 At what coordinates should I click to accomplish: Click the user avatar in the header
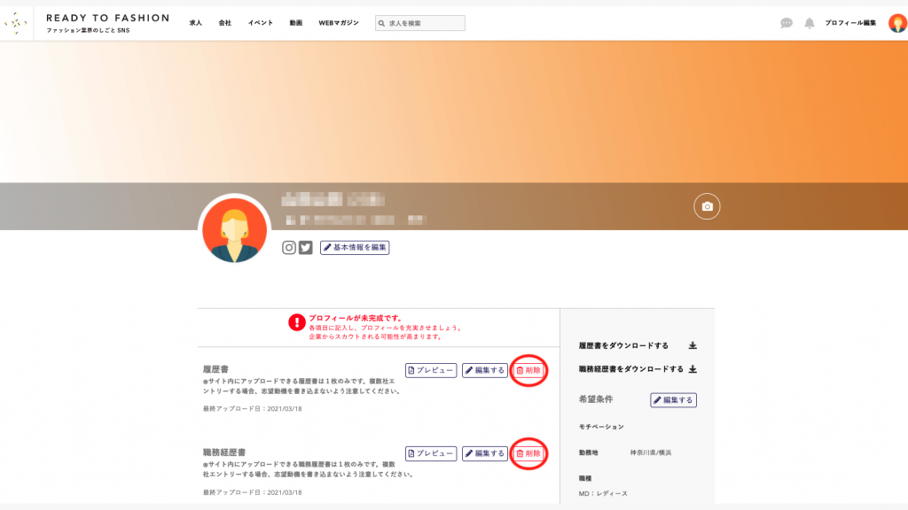pyautogui.click(x=897, y=23)
